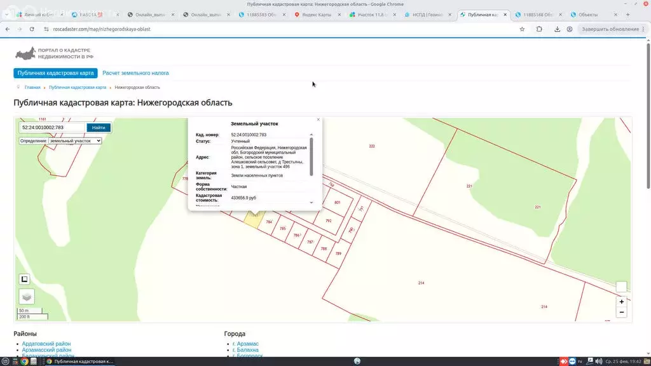Click the square measure tool on map
The width and height of the screenshot is (651, 366).
coord(25,279)
